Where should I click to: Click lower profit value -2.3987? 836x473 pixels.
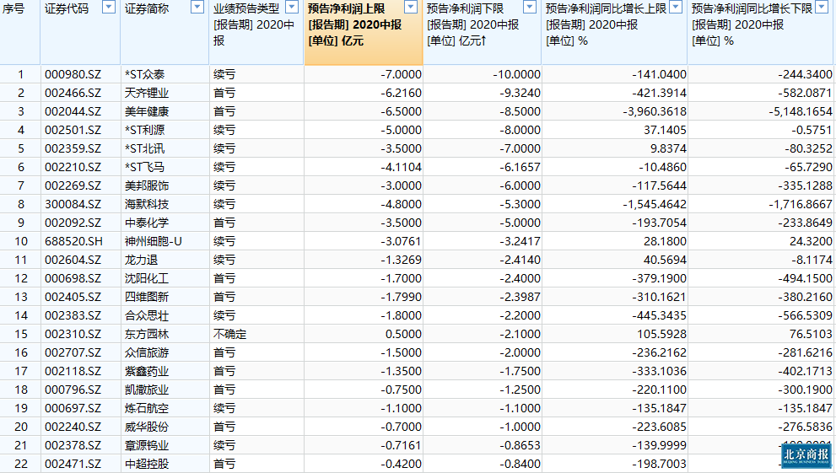(x=520, y=298)
